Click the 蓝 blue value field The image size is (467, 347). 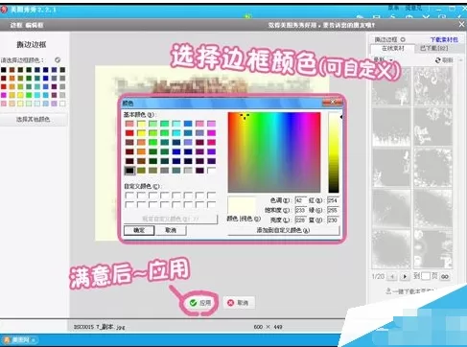tap(333, 220)
